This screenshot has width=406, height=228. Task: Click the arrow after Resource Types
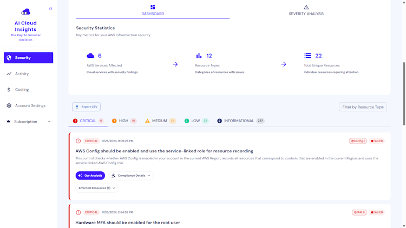click(284, 64)
